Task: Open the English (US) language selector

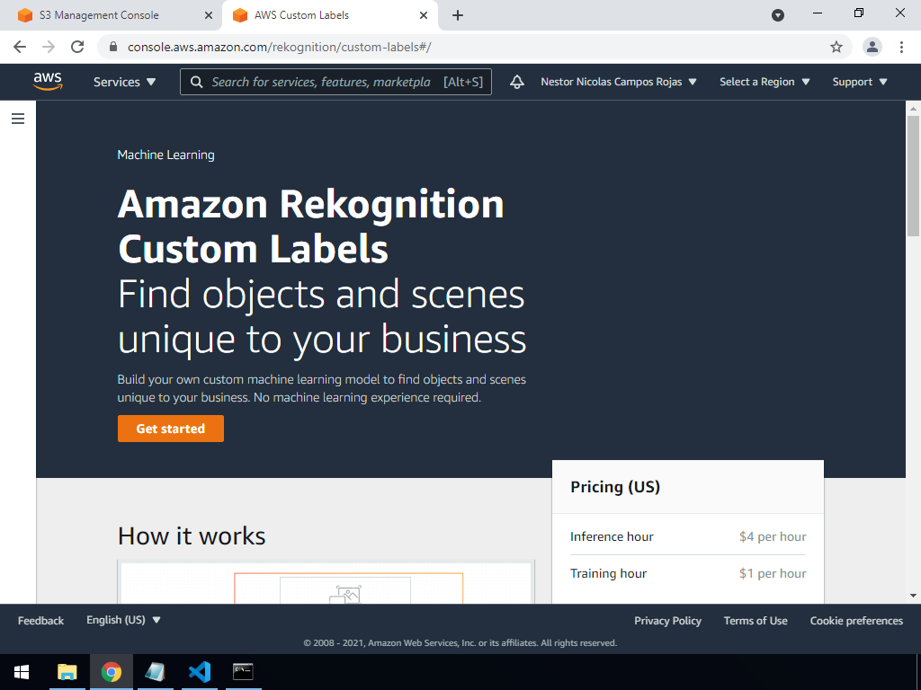Action: [123, 620]
